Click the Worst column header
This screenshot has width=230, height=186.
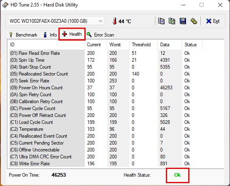point(118,45)
